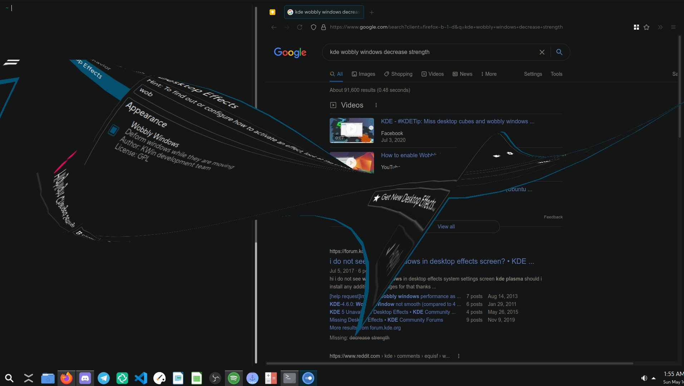The width and height of the screenshot is (684, 386).
Task: Open the tracking protection shield icon
Action: tap(314, 27)
